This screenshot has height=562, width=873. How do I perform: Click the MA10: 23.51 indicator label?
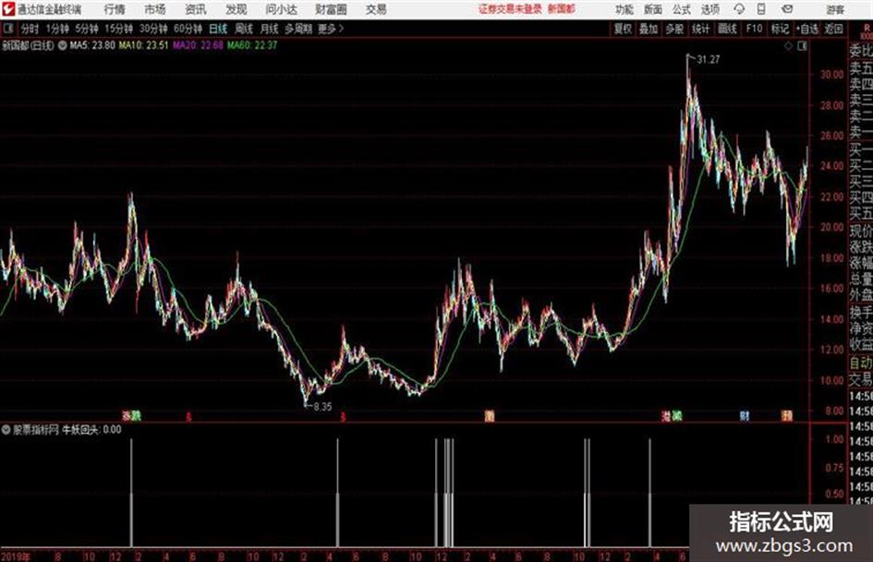click(x=143, y=45)
